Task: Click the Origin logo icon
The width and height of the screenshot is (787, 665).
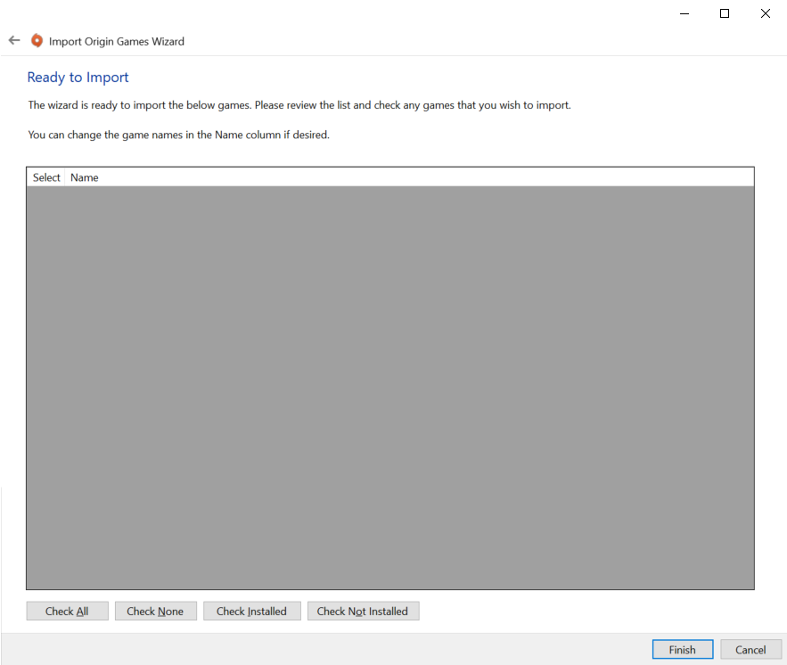Action: tap(37, 41)
